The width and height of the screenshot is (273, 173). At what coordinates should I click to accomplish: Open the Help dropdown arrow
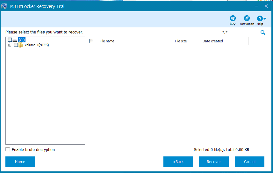click(265, 18)
